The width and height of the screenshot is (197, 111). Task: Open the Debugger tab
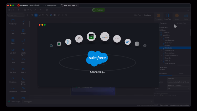click(28, 102)
